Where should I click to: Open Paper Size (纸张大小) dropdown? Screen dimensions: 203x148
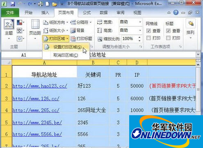[x=55, y=30]
